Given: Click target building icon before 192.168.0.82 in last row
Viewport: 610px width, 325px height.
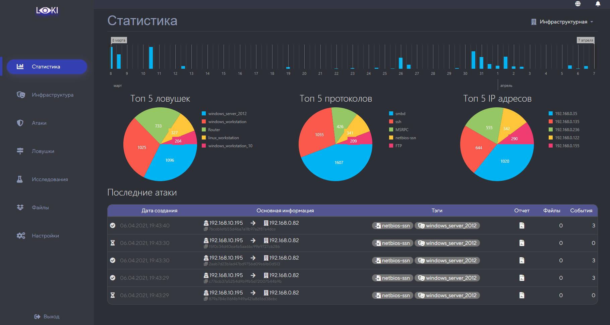Looking at the screenshot, I should point(266,292).
